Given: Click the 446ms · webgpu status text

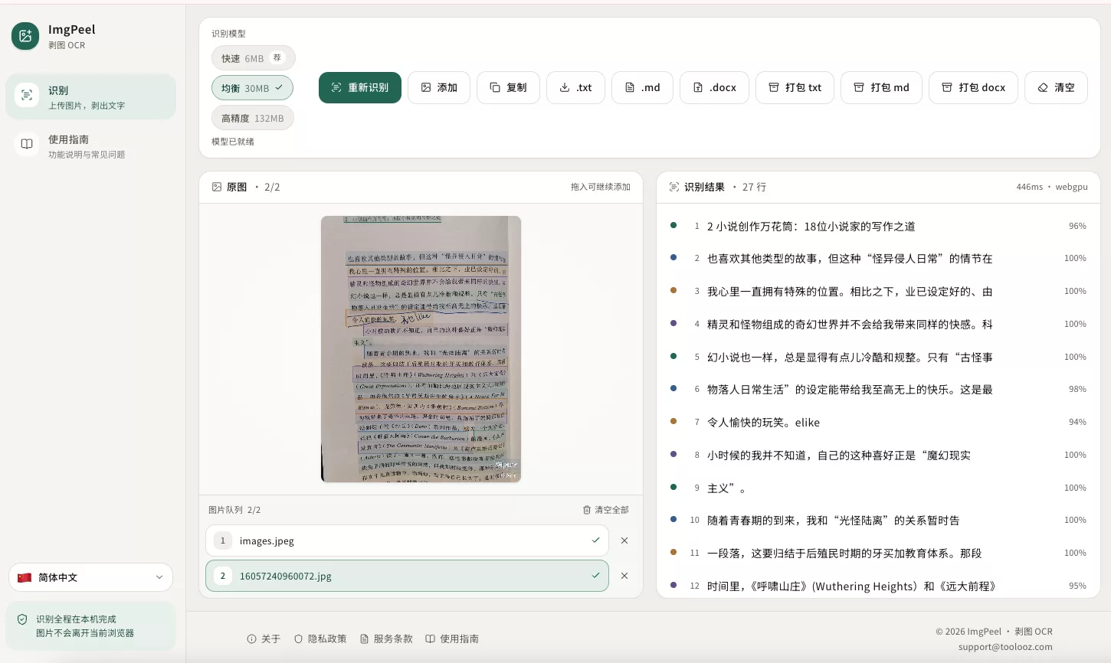Looking at the screenshot, I should (1052, 187).
